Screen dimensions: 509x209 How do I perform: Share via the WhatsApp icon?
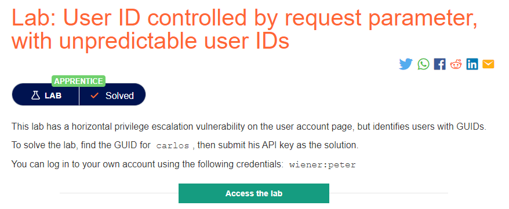[423, 64]
